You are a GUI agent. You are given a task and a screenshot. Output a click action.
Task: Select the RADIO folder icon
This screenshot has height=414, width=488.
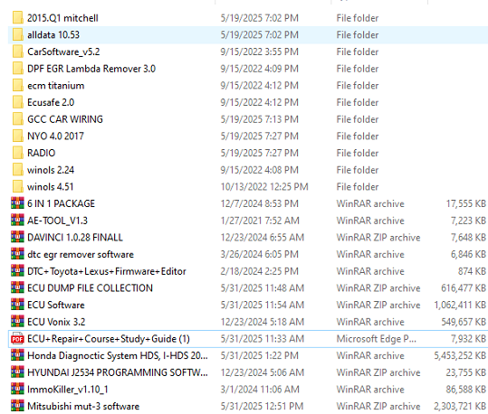point(18,153)
